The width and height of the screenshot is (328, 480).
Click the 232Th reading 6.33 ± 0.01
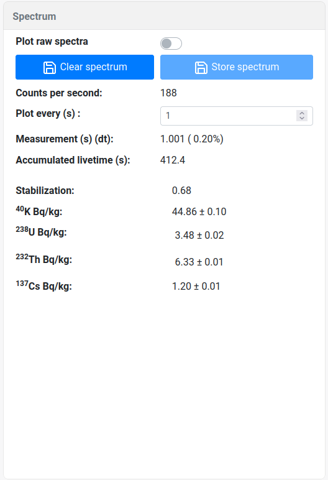[199, 262]
